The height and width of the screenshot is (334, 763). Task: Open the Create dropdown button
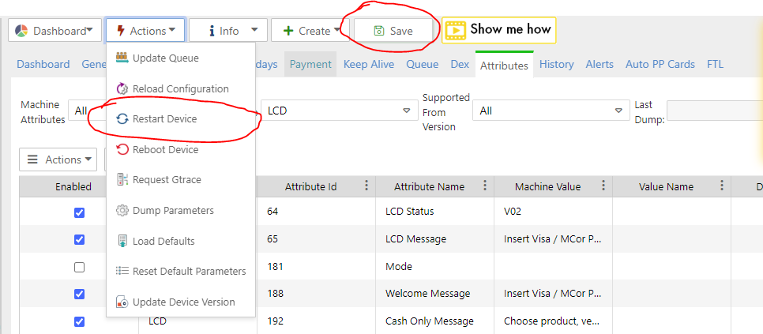point(309,31)
